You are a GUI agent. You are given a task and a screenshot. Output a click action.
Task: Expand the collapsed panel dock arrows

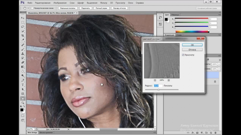point(162,12)
